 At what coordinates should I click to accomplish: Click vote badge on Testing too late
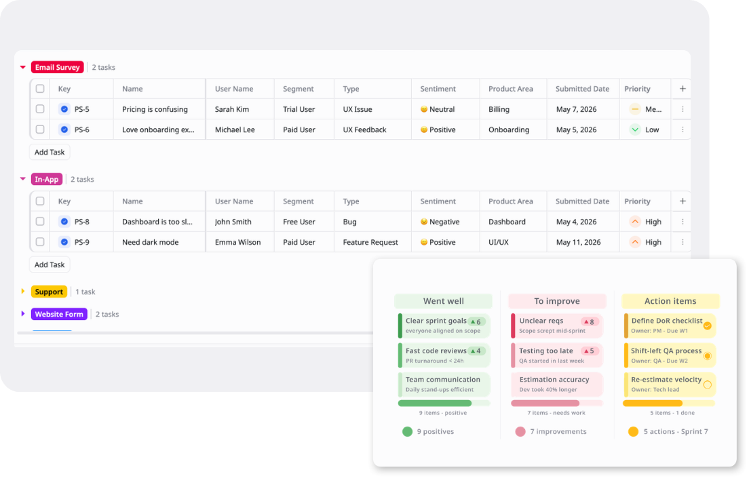tap(590, 351)
